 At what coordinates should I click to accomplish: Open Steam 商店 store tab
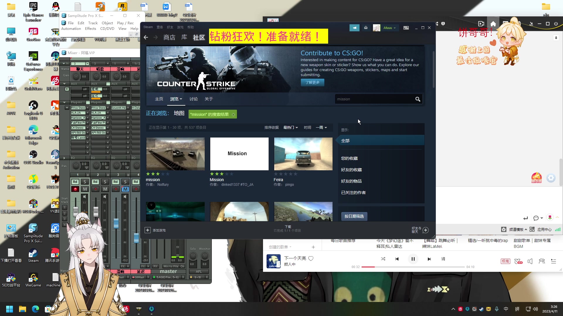coord(169,37)
